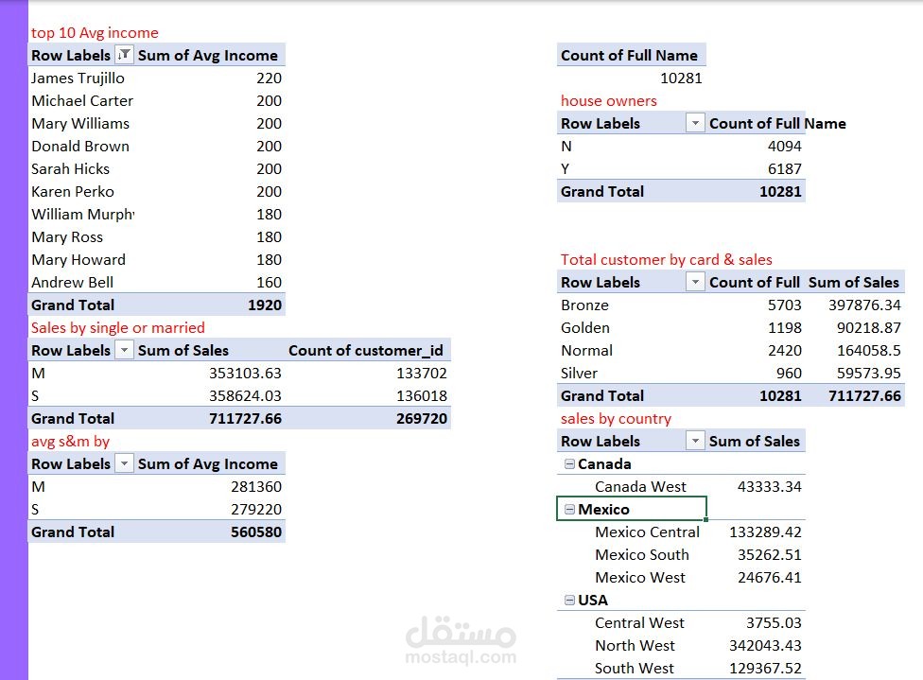Click the 269720 grand total cell
This screenshot has height=680, width=923.
tap(422, 419)
